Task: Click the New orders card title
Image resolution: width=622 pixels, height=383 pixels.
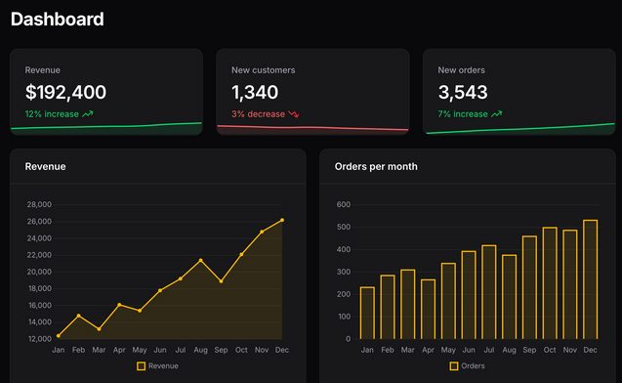Action: click(461, 70)
